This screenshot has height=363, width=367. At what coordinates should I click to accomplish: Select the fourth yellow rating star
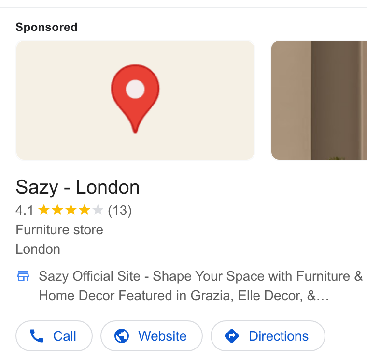[x=84, y=210]
